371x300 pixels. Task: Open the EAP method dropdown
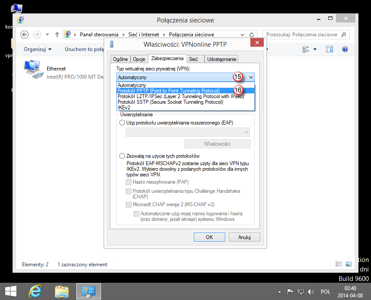[x=188, y=132]
